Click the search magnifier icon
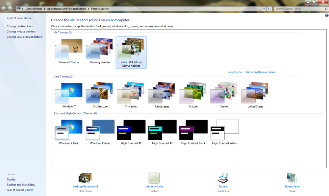Screen dimensions: 329x196 [326, 9]
